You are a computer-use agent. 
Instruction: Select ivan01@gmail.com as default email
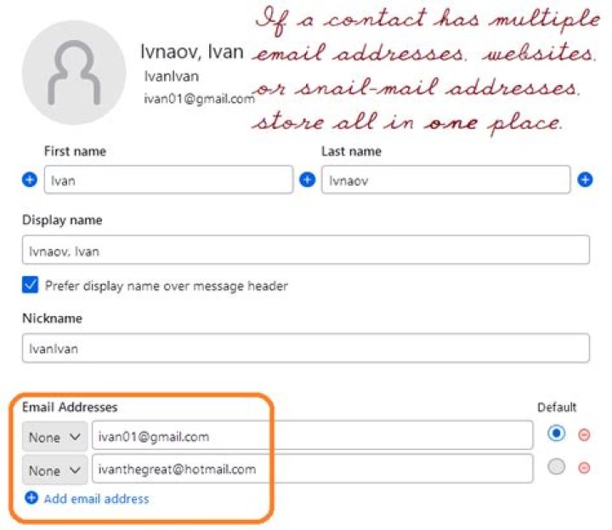[x=556, y=433]
